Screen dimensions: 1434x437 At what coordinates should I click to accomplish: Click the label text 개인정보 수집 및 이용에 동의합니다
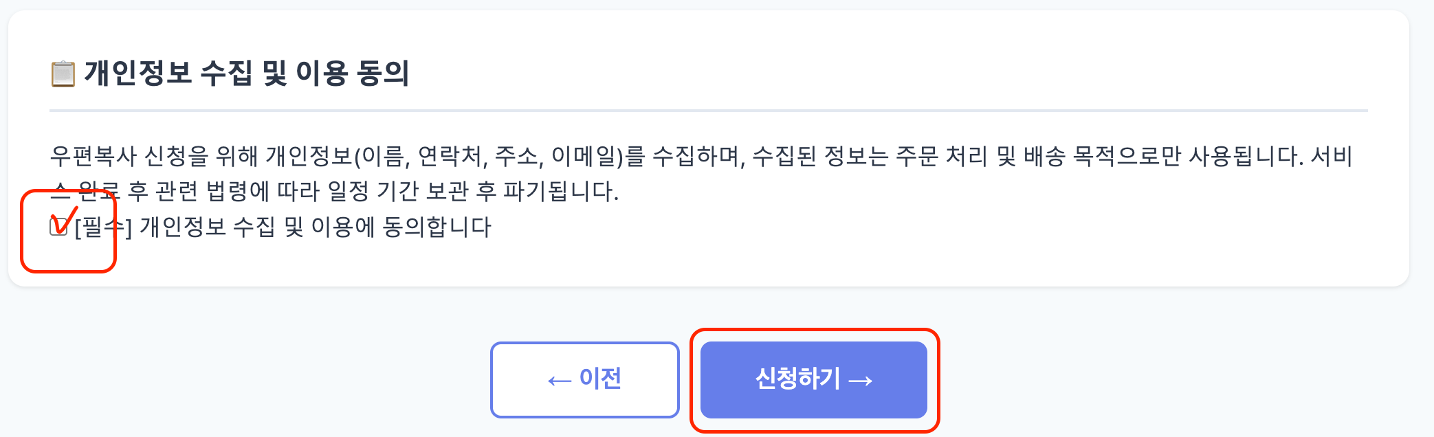pos(315,227)
